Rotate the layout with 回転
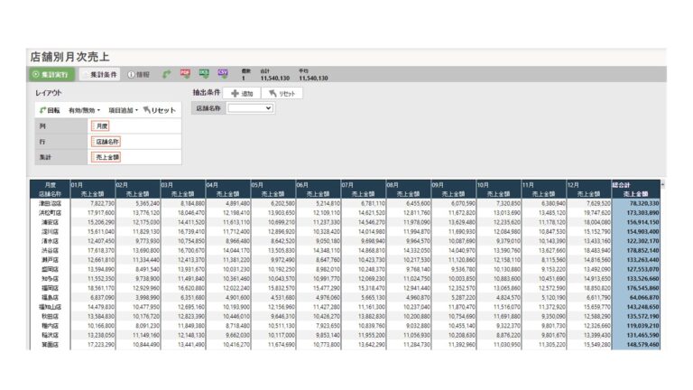This screenshot has width=693, height=390. (50, 109)
